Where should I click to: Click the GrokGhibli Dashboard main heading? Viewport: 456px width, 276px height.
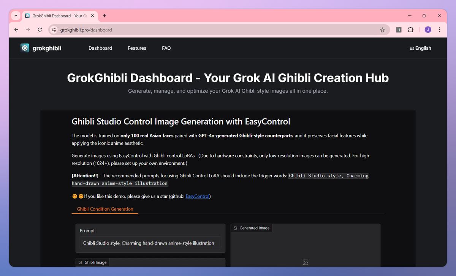[228, 78]
